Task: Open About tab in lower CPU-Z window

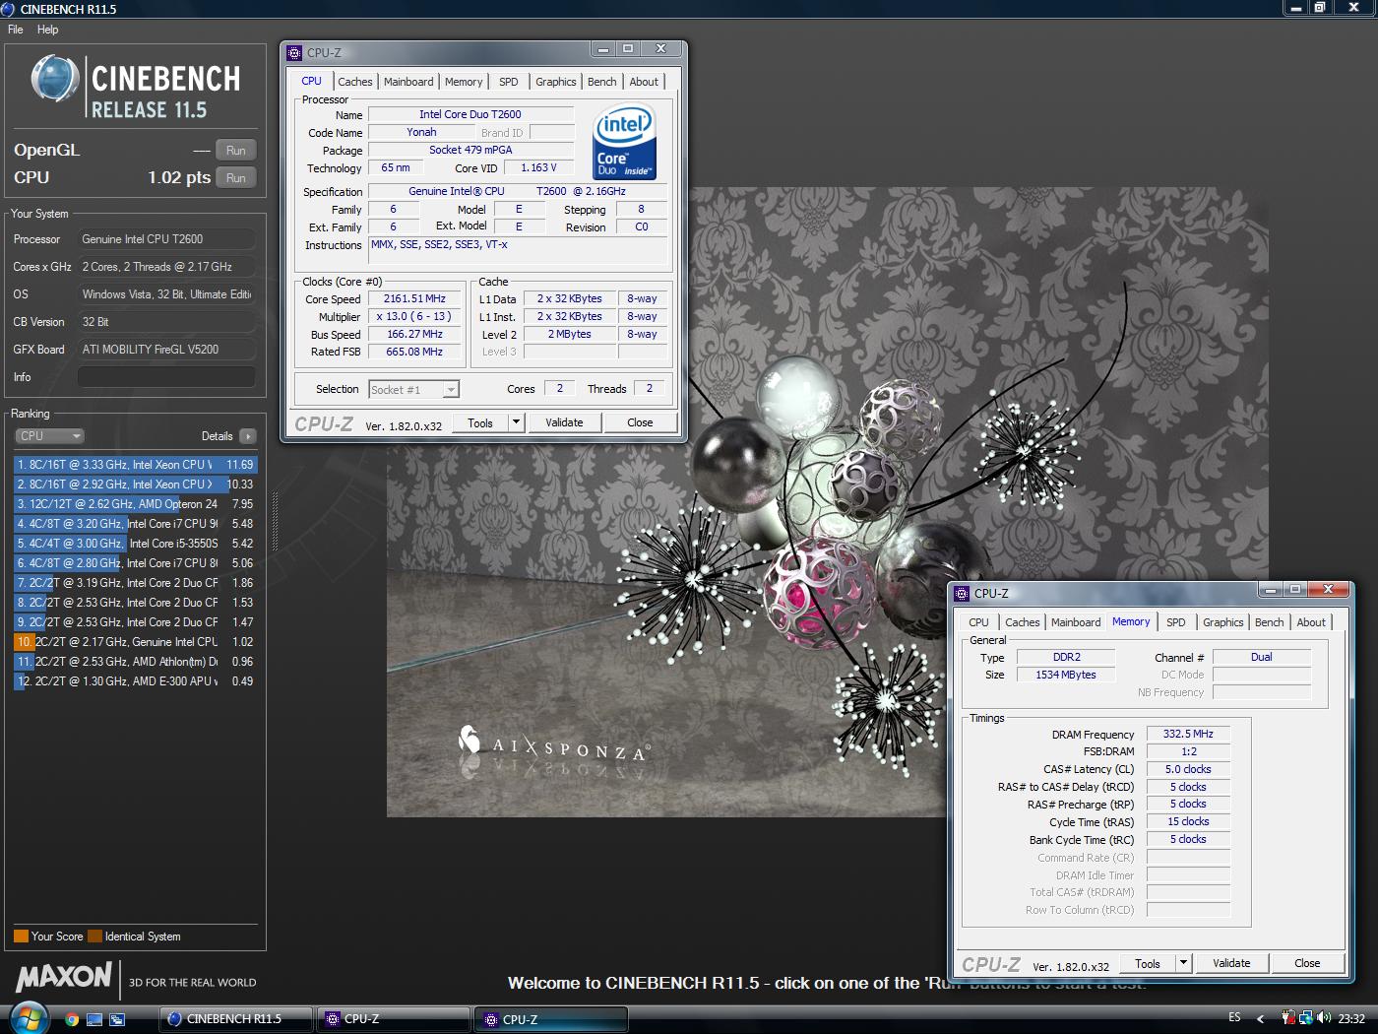Action: pyautogui.click(x=1311, y=622)
